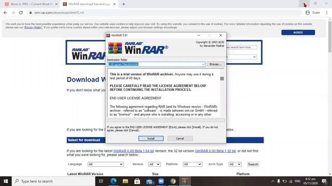Close the Word to JPEG tab
This screenshot has height=186, width=332.
tap(57, 4)
